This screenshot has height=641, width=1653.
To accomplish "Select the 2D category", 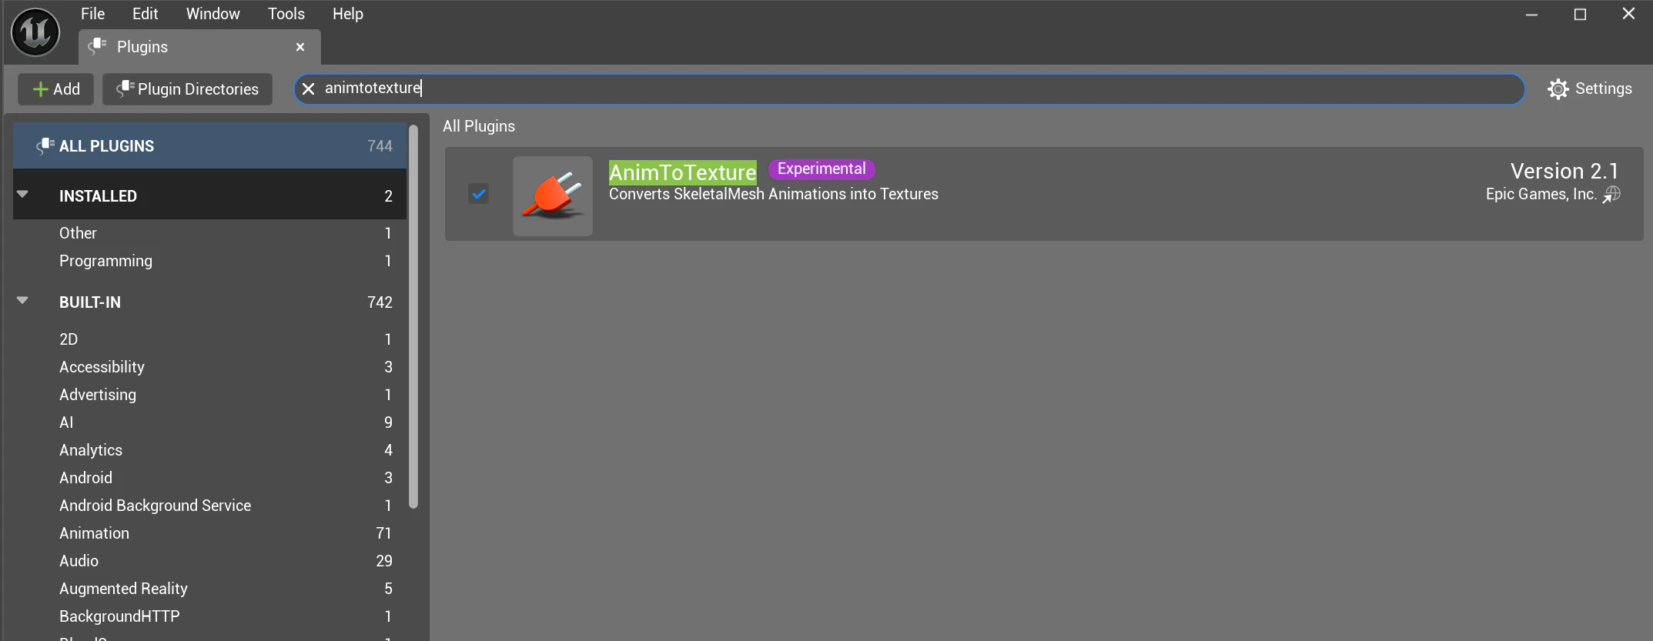I will (x=210, y=339).
